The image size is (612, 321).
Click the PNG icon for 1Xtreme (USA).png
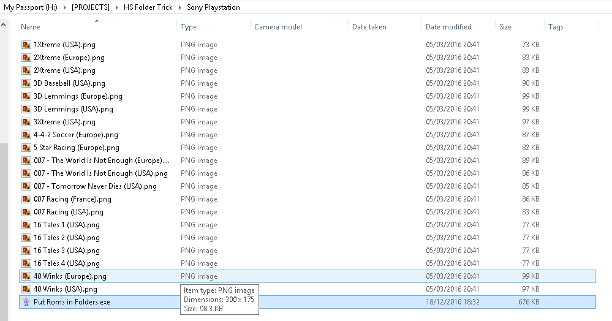click(x=26, y=45)
